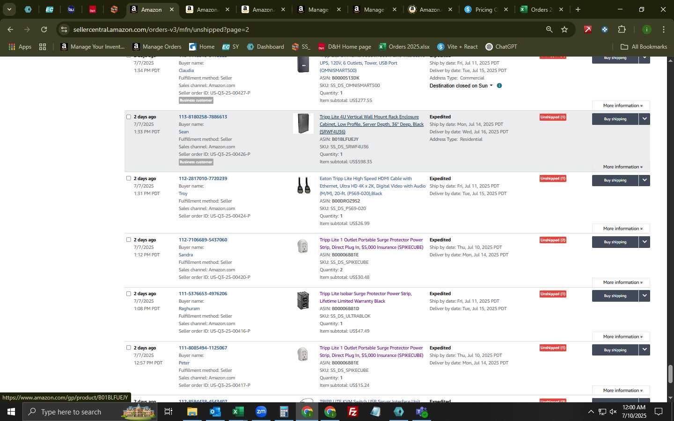Screen dimensions: 674x421
Task: Open order link 113-8180258-7886613
Action: coord(203,117)
